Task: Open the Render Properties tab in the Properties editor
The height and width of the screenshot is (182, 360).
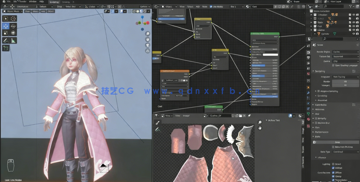Action: point(308,52)
